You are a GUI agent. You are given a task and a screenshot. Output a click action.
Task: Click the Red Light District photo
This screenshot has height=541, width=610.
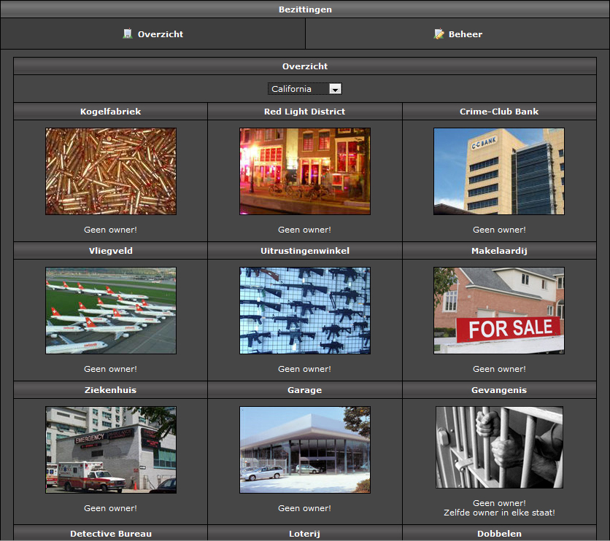click(x=305, y=171)
